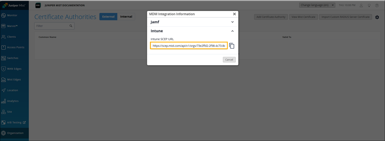This screenshot has height=141, width=385.
Task: Switch to the External tab
Action: 108,17
